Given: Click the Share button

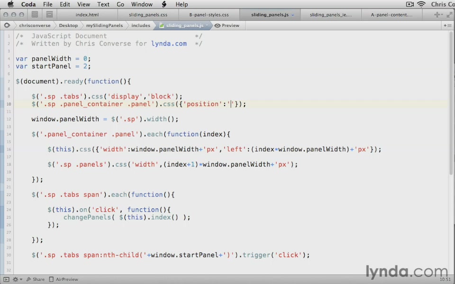Looking at the screenshot, I should click(36, 279).
